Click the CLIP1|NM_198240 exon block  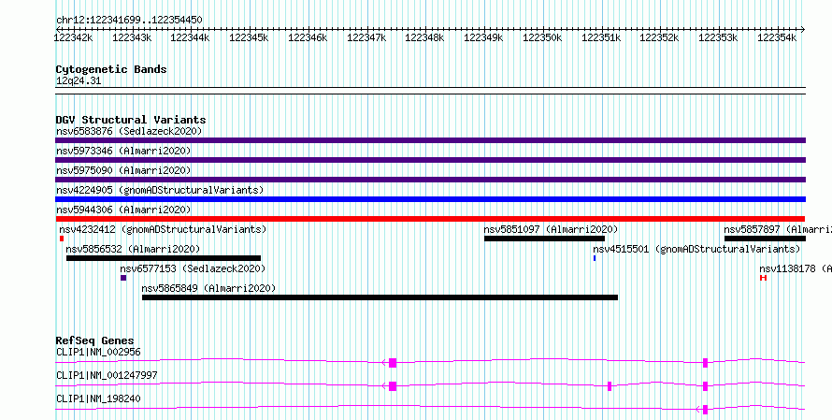coord(705,410)
